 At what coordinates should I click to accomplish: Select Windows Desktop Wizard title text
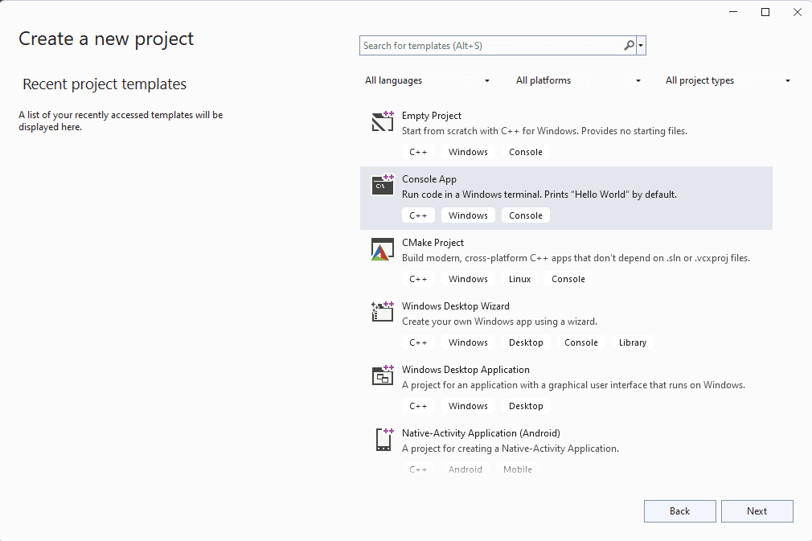[455, 306]
